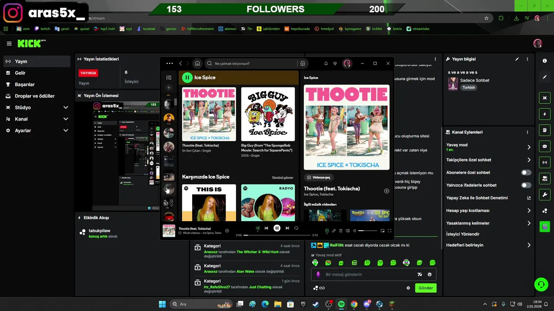Enter Spotify full screen mode

390,231
